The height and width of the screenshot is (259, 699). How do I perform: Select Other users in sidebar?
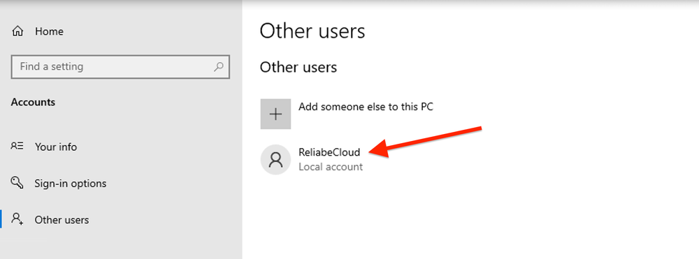[x=62, y=220]
